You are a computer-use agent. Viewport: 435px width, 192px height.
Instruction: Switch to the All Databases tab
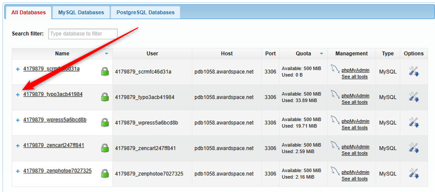29,13
